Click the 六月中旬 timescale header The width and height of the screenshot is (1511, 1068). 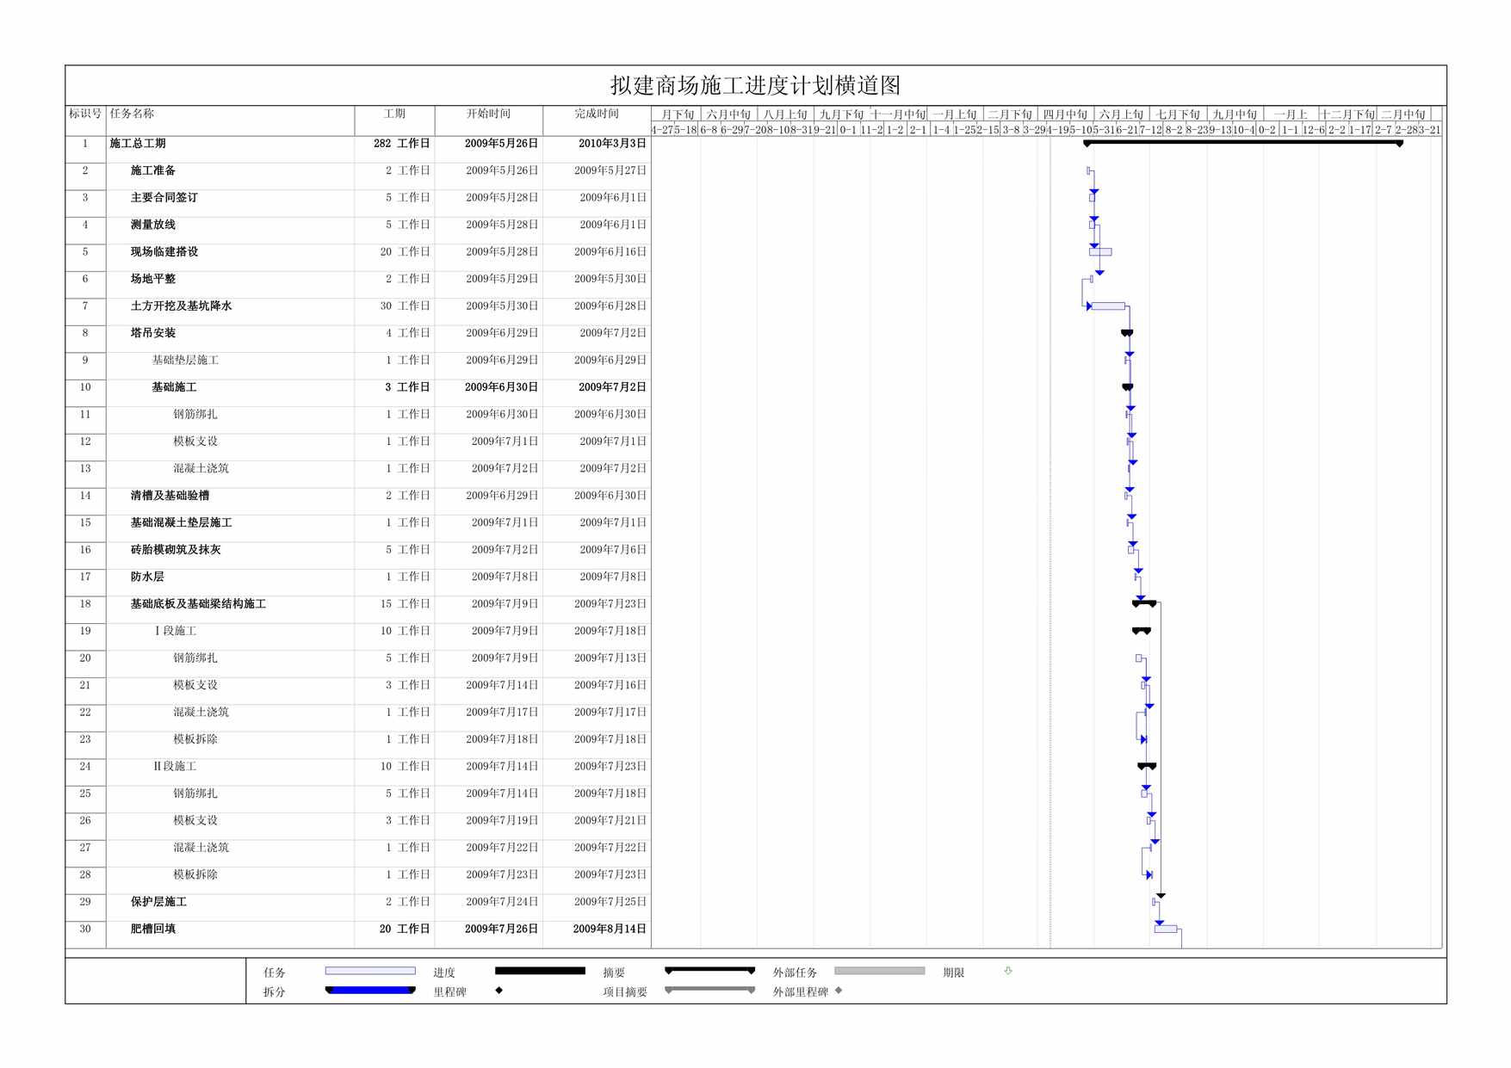coord(728,114)
